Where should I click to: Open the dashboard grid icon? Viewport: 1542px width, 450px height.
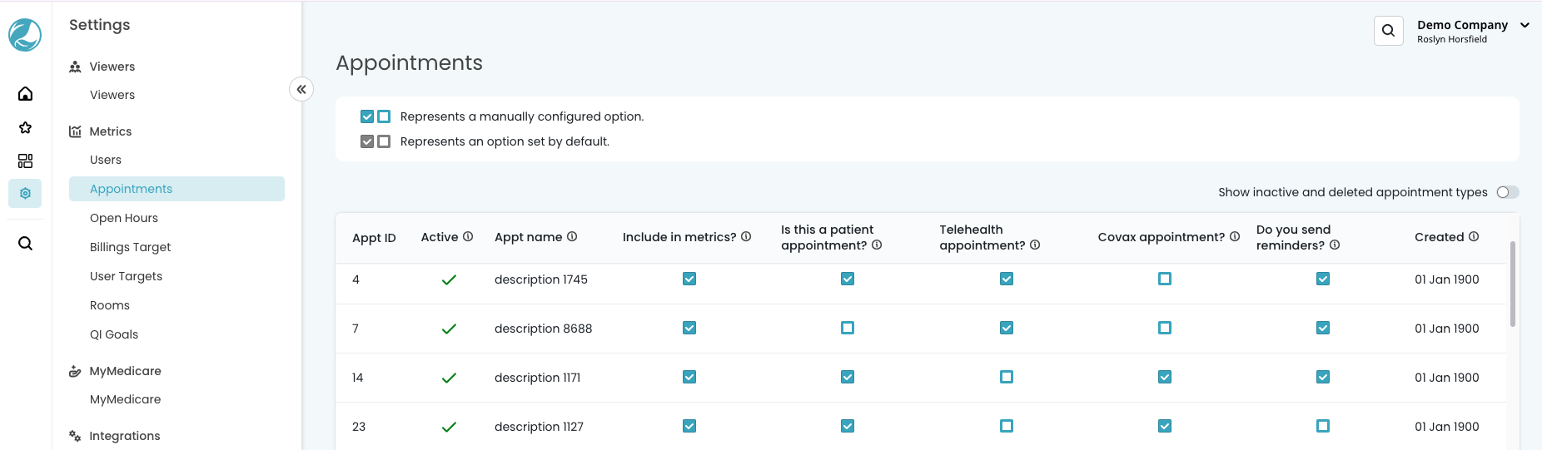(25, 161)
